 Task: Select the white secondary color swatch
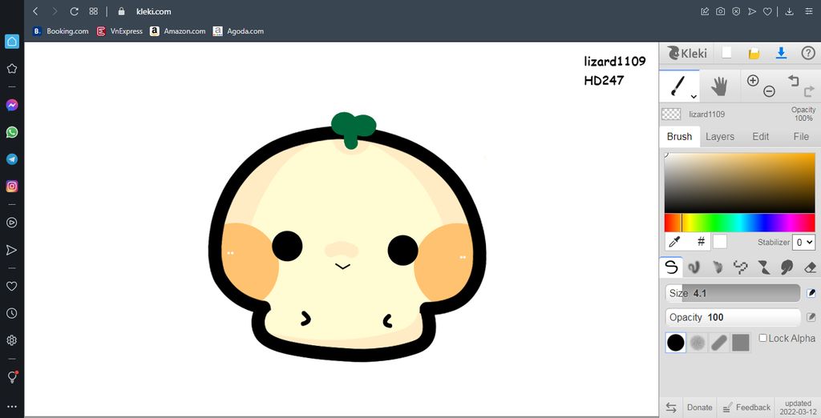coord(720,241)
